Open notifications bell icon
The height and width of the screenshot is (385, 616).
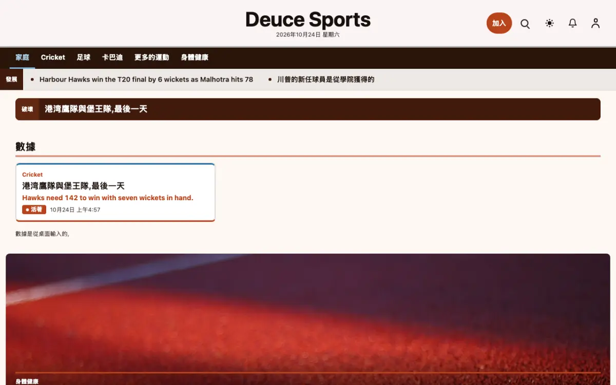[x=572, y=23]
